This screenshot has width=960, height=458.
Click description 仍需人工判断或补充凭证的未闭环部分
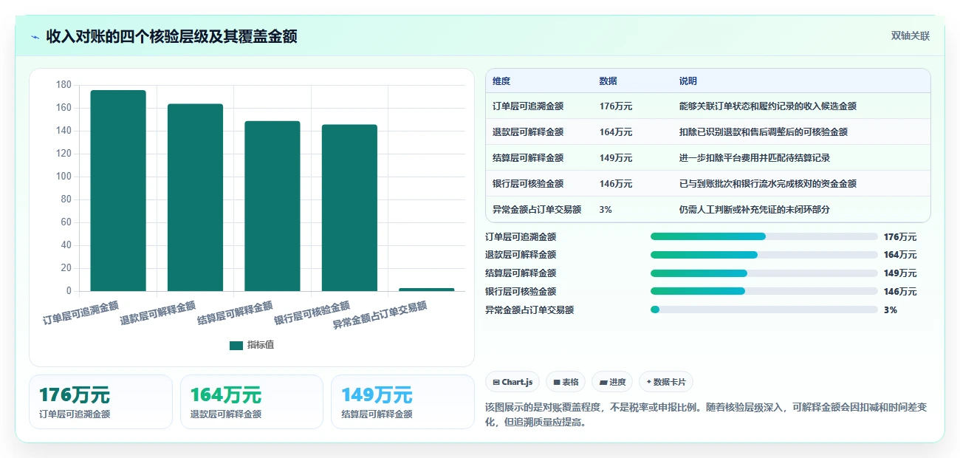click(x=755, y=210)
